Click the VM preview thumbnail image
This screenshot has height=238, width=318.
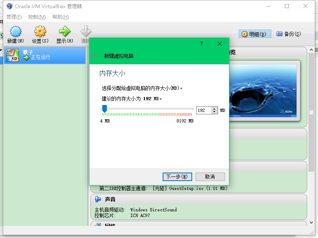(x=263, y=91)
